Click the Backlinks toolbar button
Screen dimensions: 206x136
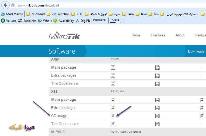click(27, 21)
